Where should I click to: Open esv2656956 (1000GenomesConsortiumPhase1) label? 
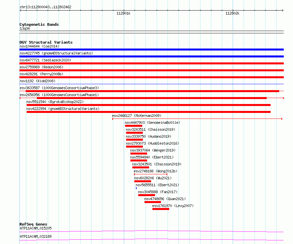pos(59,95)
